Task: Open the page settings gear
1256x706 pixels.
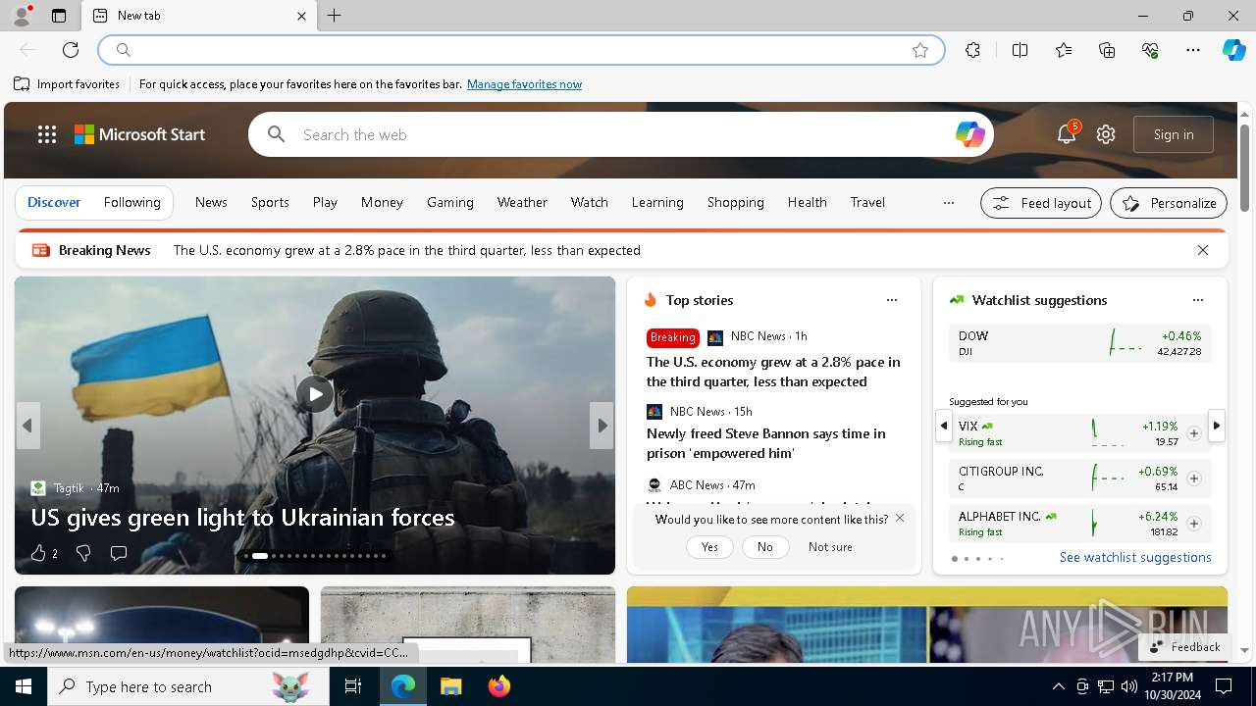Action: pos(1106,134)
